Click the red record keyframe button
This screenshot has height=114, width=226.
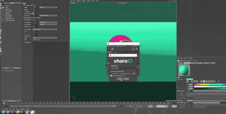151,106
